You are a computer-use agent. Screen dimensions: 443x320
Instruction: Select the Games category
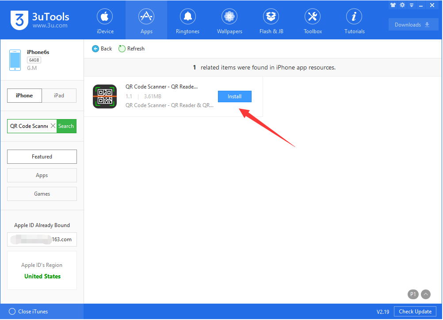tap(42, 194)
